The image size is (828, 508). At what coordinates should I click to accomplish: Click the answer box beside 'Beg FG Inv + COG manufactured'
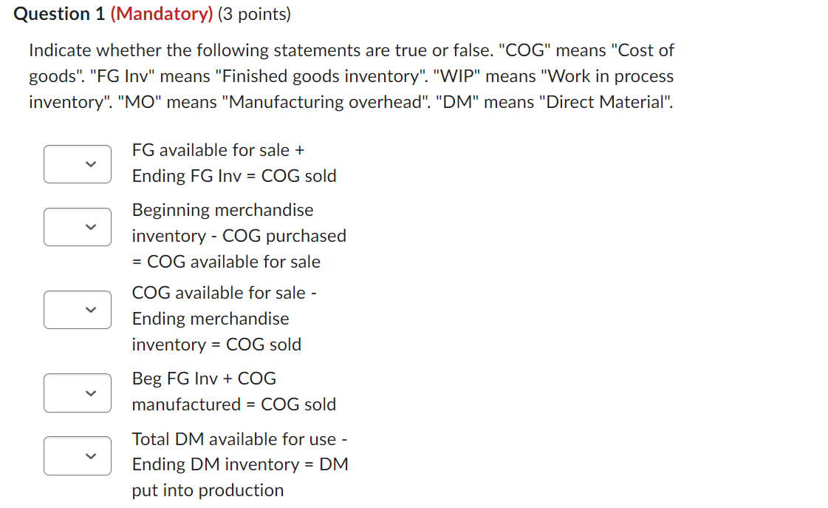(77, 393)
